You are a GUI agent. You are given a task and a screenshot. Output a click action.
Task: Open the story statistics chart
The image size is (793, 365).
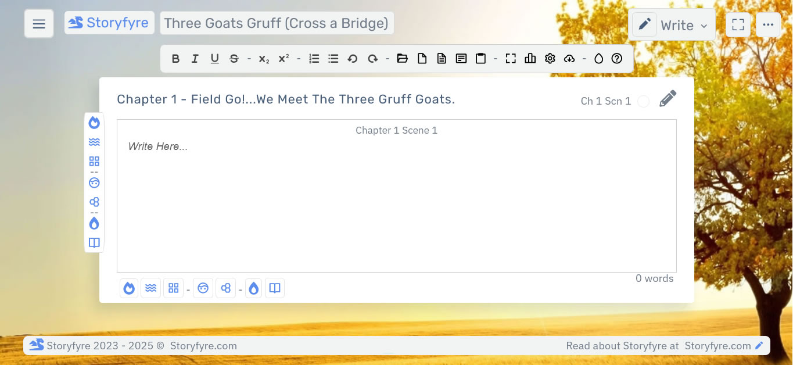530,58
